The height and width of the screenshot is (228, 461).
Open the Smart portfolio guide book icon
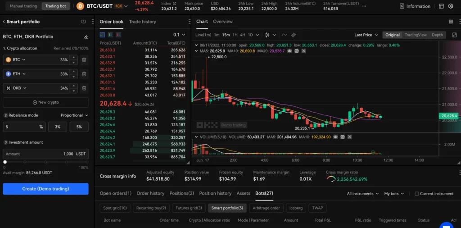(83, 22)
